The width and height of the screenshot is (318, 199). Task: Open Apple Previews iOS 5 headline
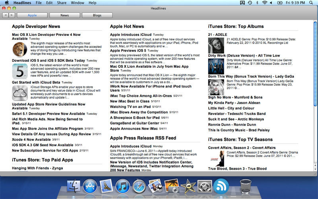[128, 51]
